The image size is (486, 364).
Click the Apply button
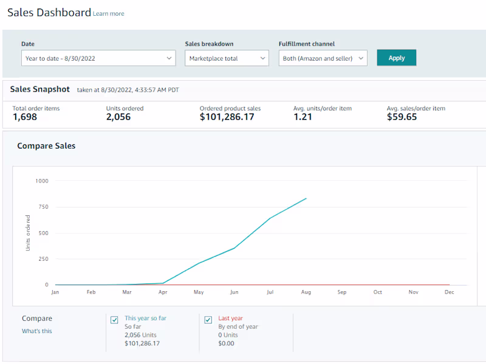(396, 58)
